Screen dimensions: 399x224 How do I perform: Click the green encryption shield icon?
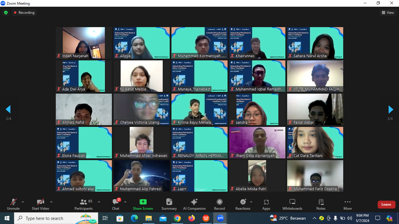pos(6,13)
